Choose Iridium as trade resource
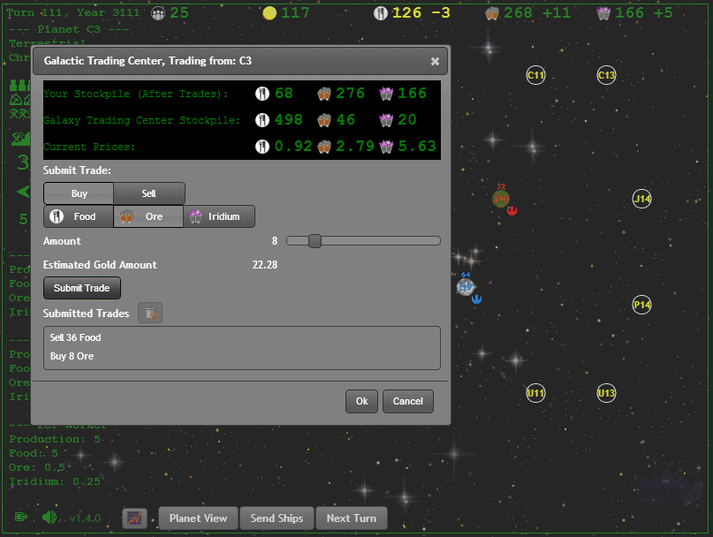The width and height of the screenshot is (713, 537). click(219, 216)
